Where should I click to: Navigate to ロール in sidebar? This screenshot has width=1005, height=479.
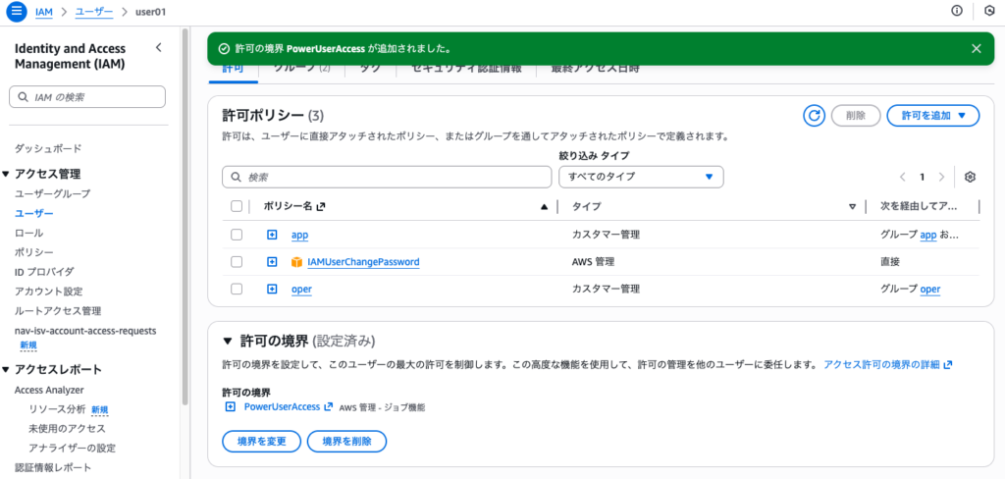[x=28, y=233]
